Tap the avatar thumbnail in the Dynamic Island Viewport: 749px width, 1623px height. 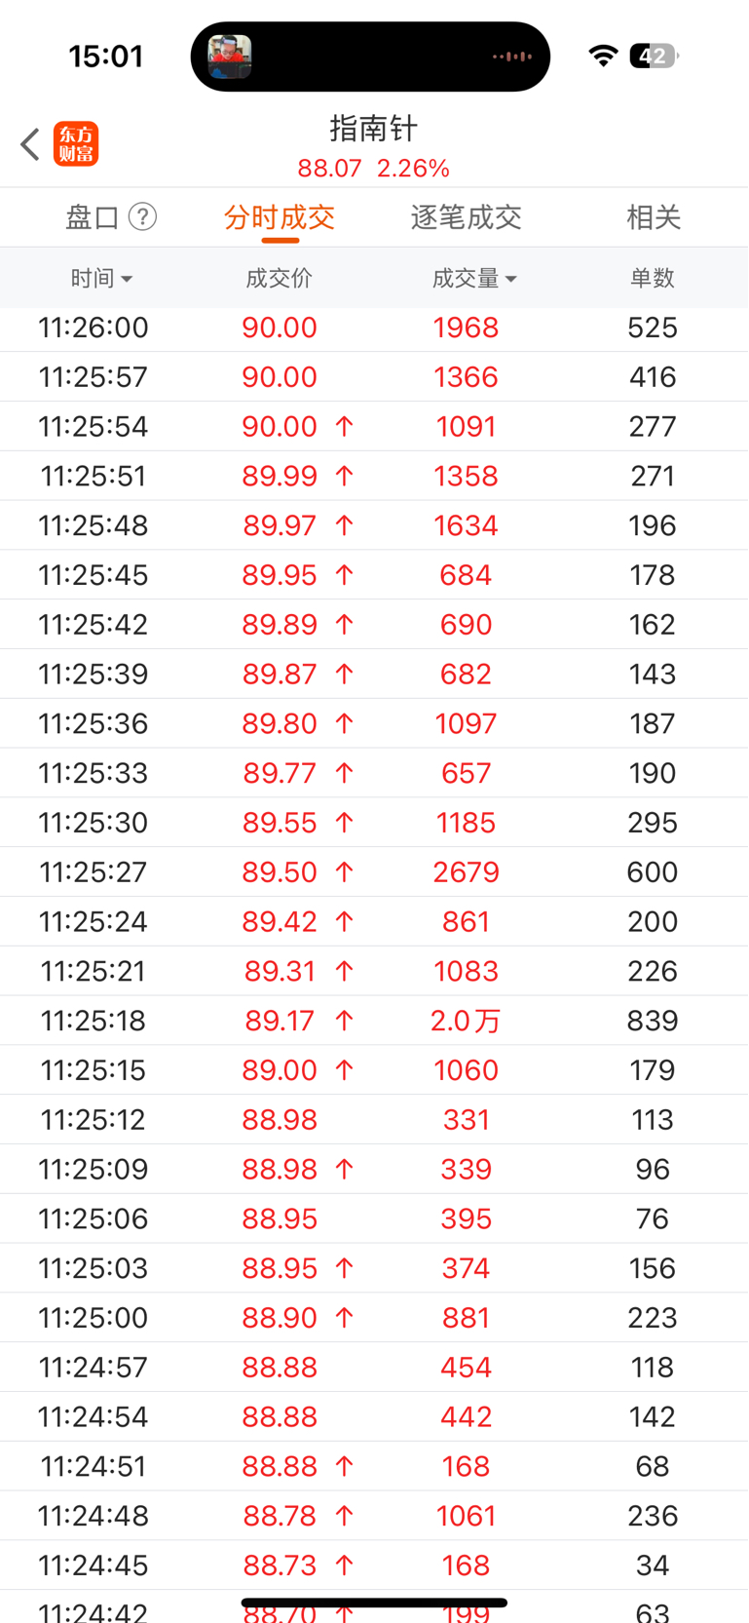point(230,57)
